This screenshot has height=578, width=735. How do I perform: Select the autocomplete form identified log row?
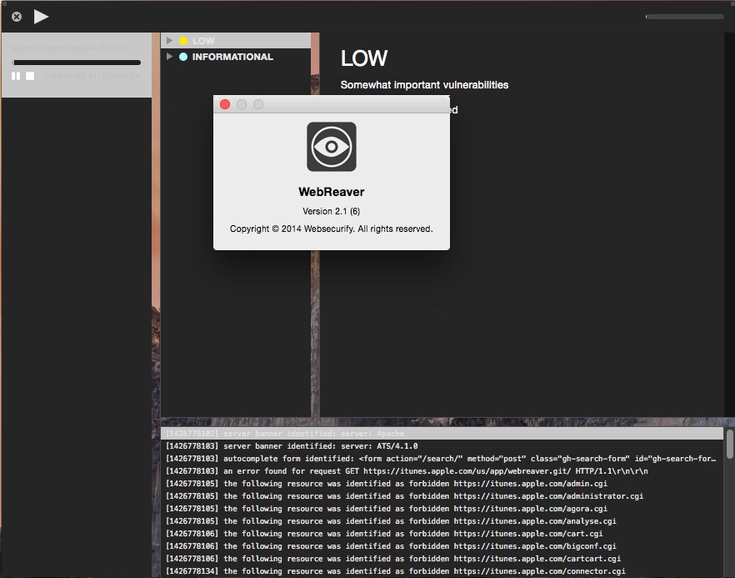pos(442,459)
